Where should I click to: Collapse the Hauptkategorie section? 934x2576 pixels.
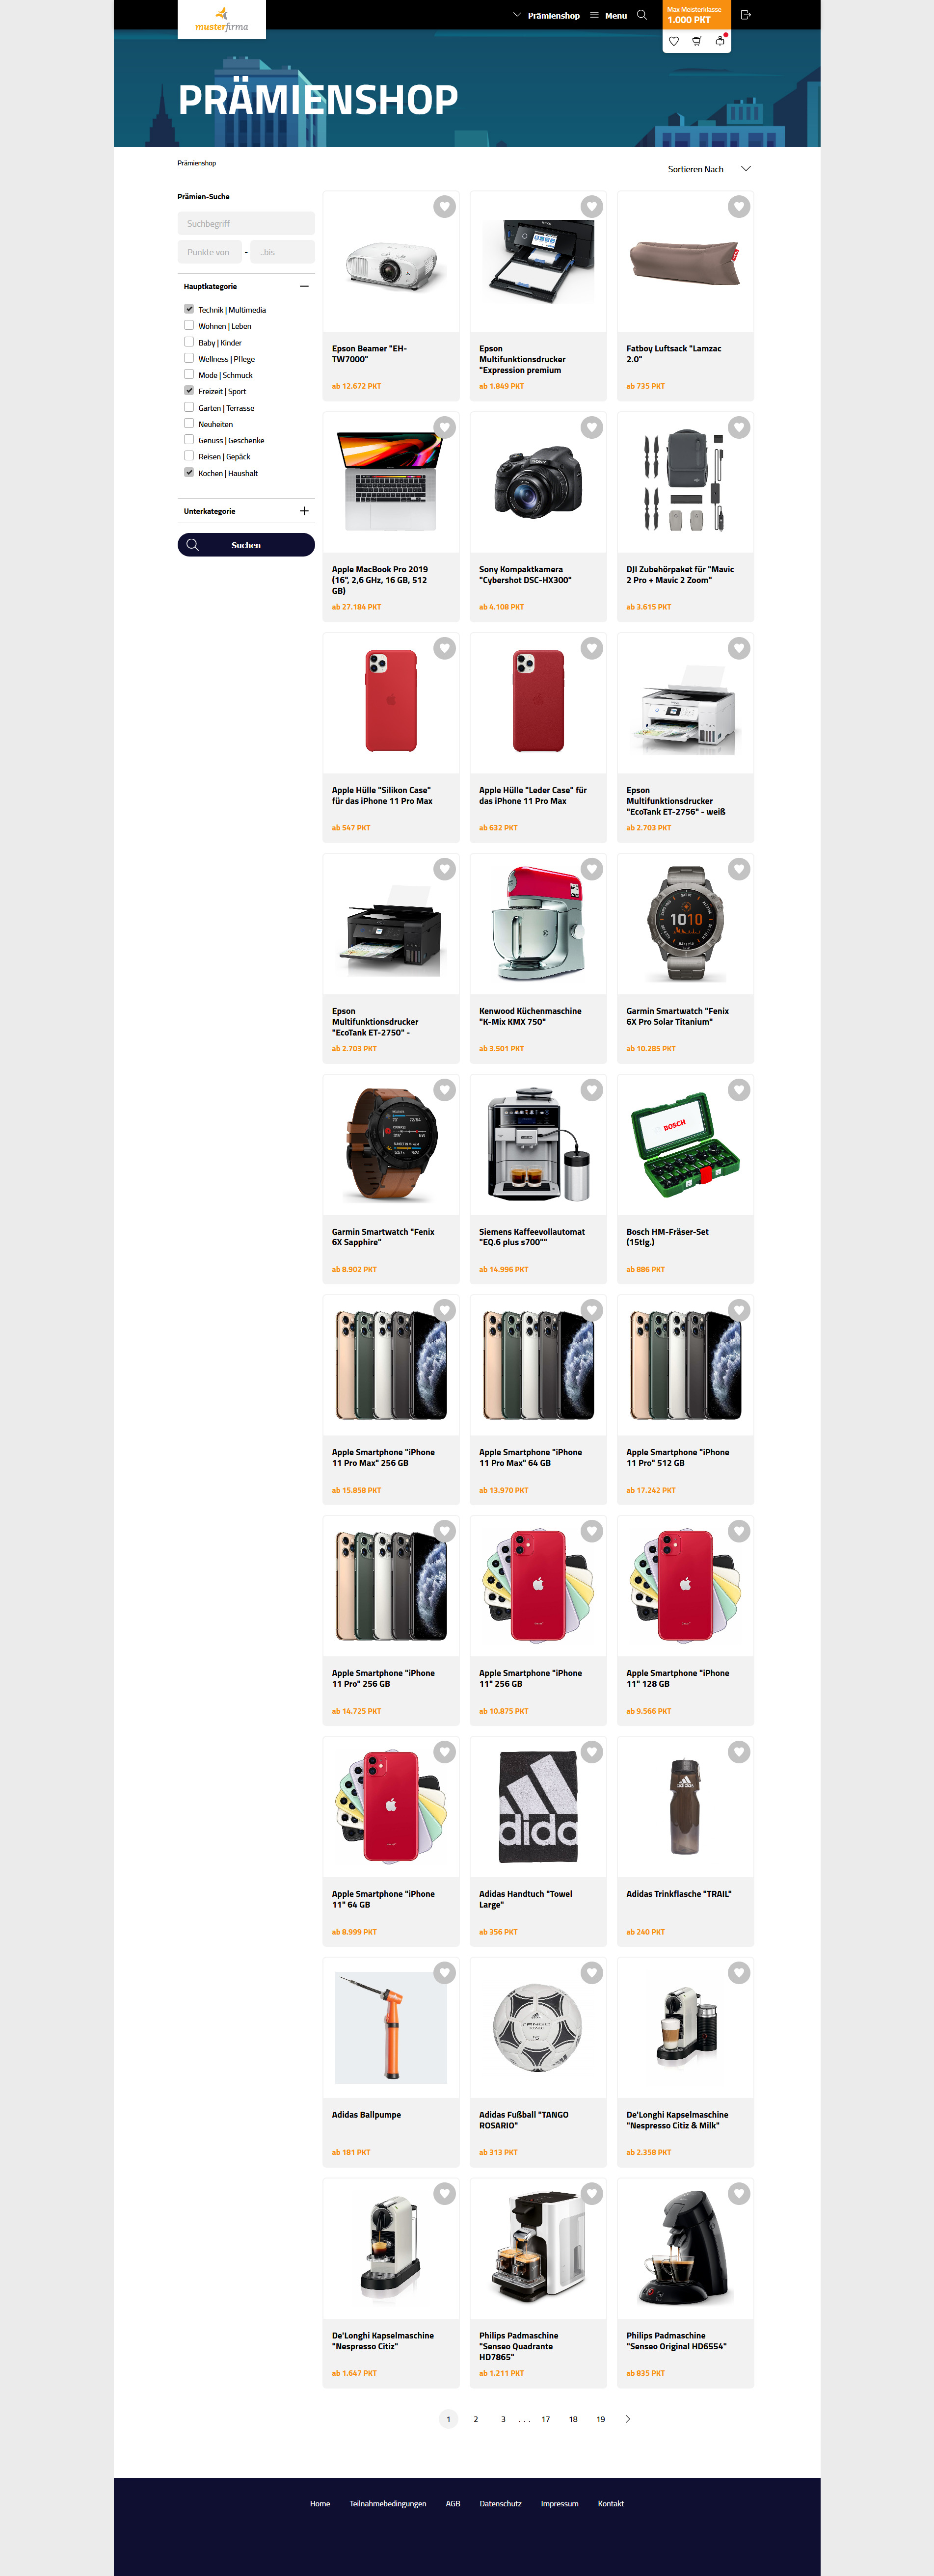click(x=304, y=286)
